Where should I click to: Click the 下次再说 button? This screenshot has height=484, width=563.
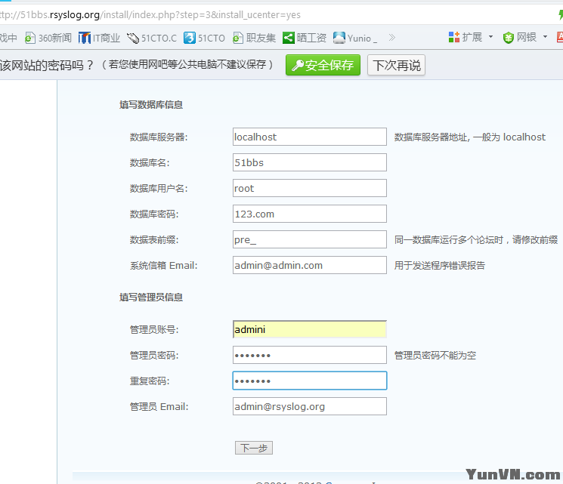pyautogui.click(x=396, y=65)
